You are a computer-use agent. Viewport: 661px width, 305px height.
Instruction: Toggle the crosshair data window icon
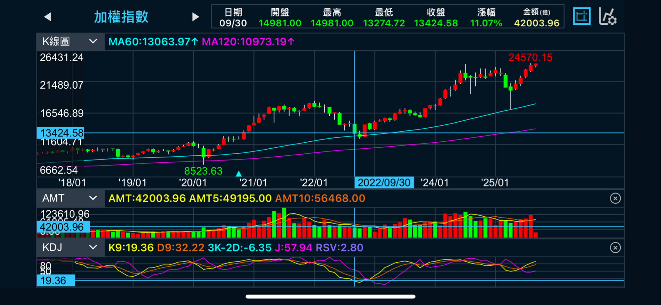click(582, 16)
